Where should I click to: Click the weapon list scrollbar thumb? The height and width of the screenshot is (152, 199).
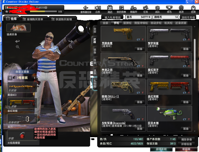[195, 58]
